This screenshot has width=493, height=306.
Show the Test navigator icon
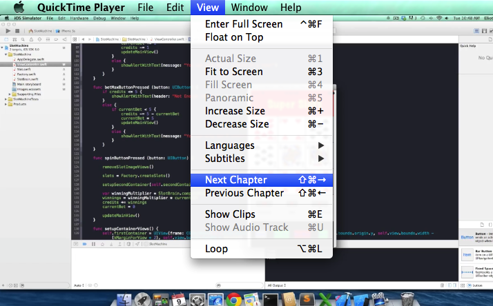point(39,39)
